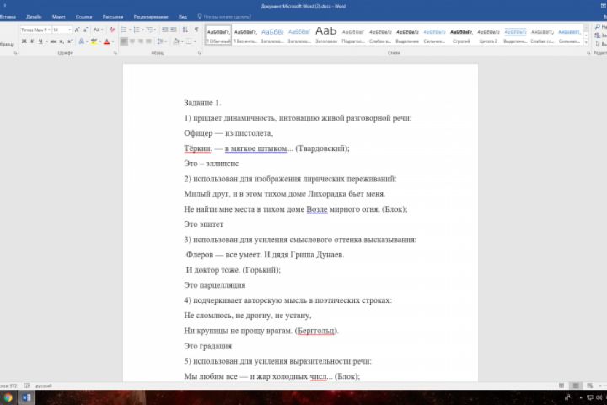607x405 pixels.
Task: Open Chrome from the taskbar
Action: click(x=8, y=397)
